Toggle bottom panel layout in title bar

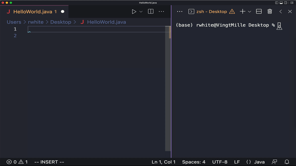pyautogui.click(x=281, y=3)
